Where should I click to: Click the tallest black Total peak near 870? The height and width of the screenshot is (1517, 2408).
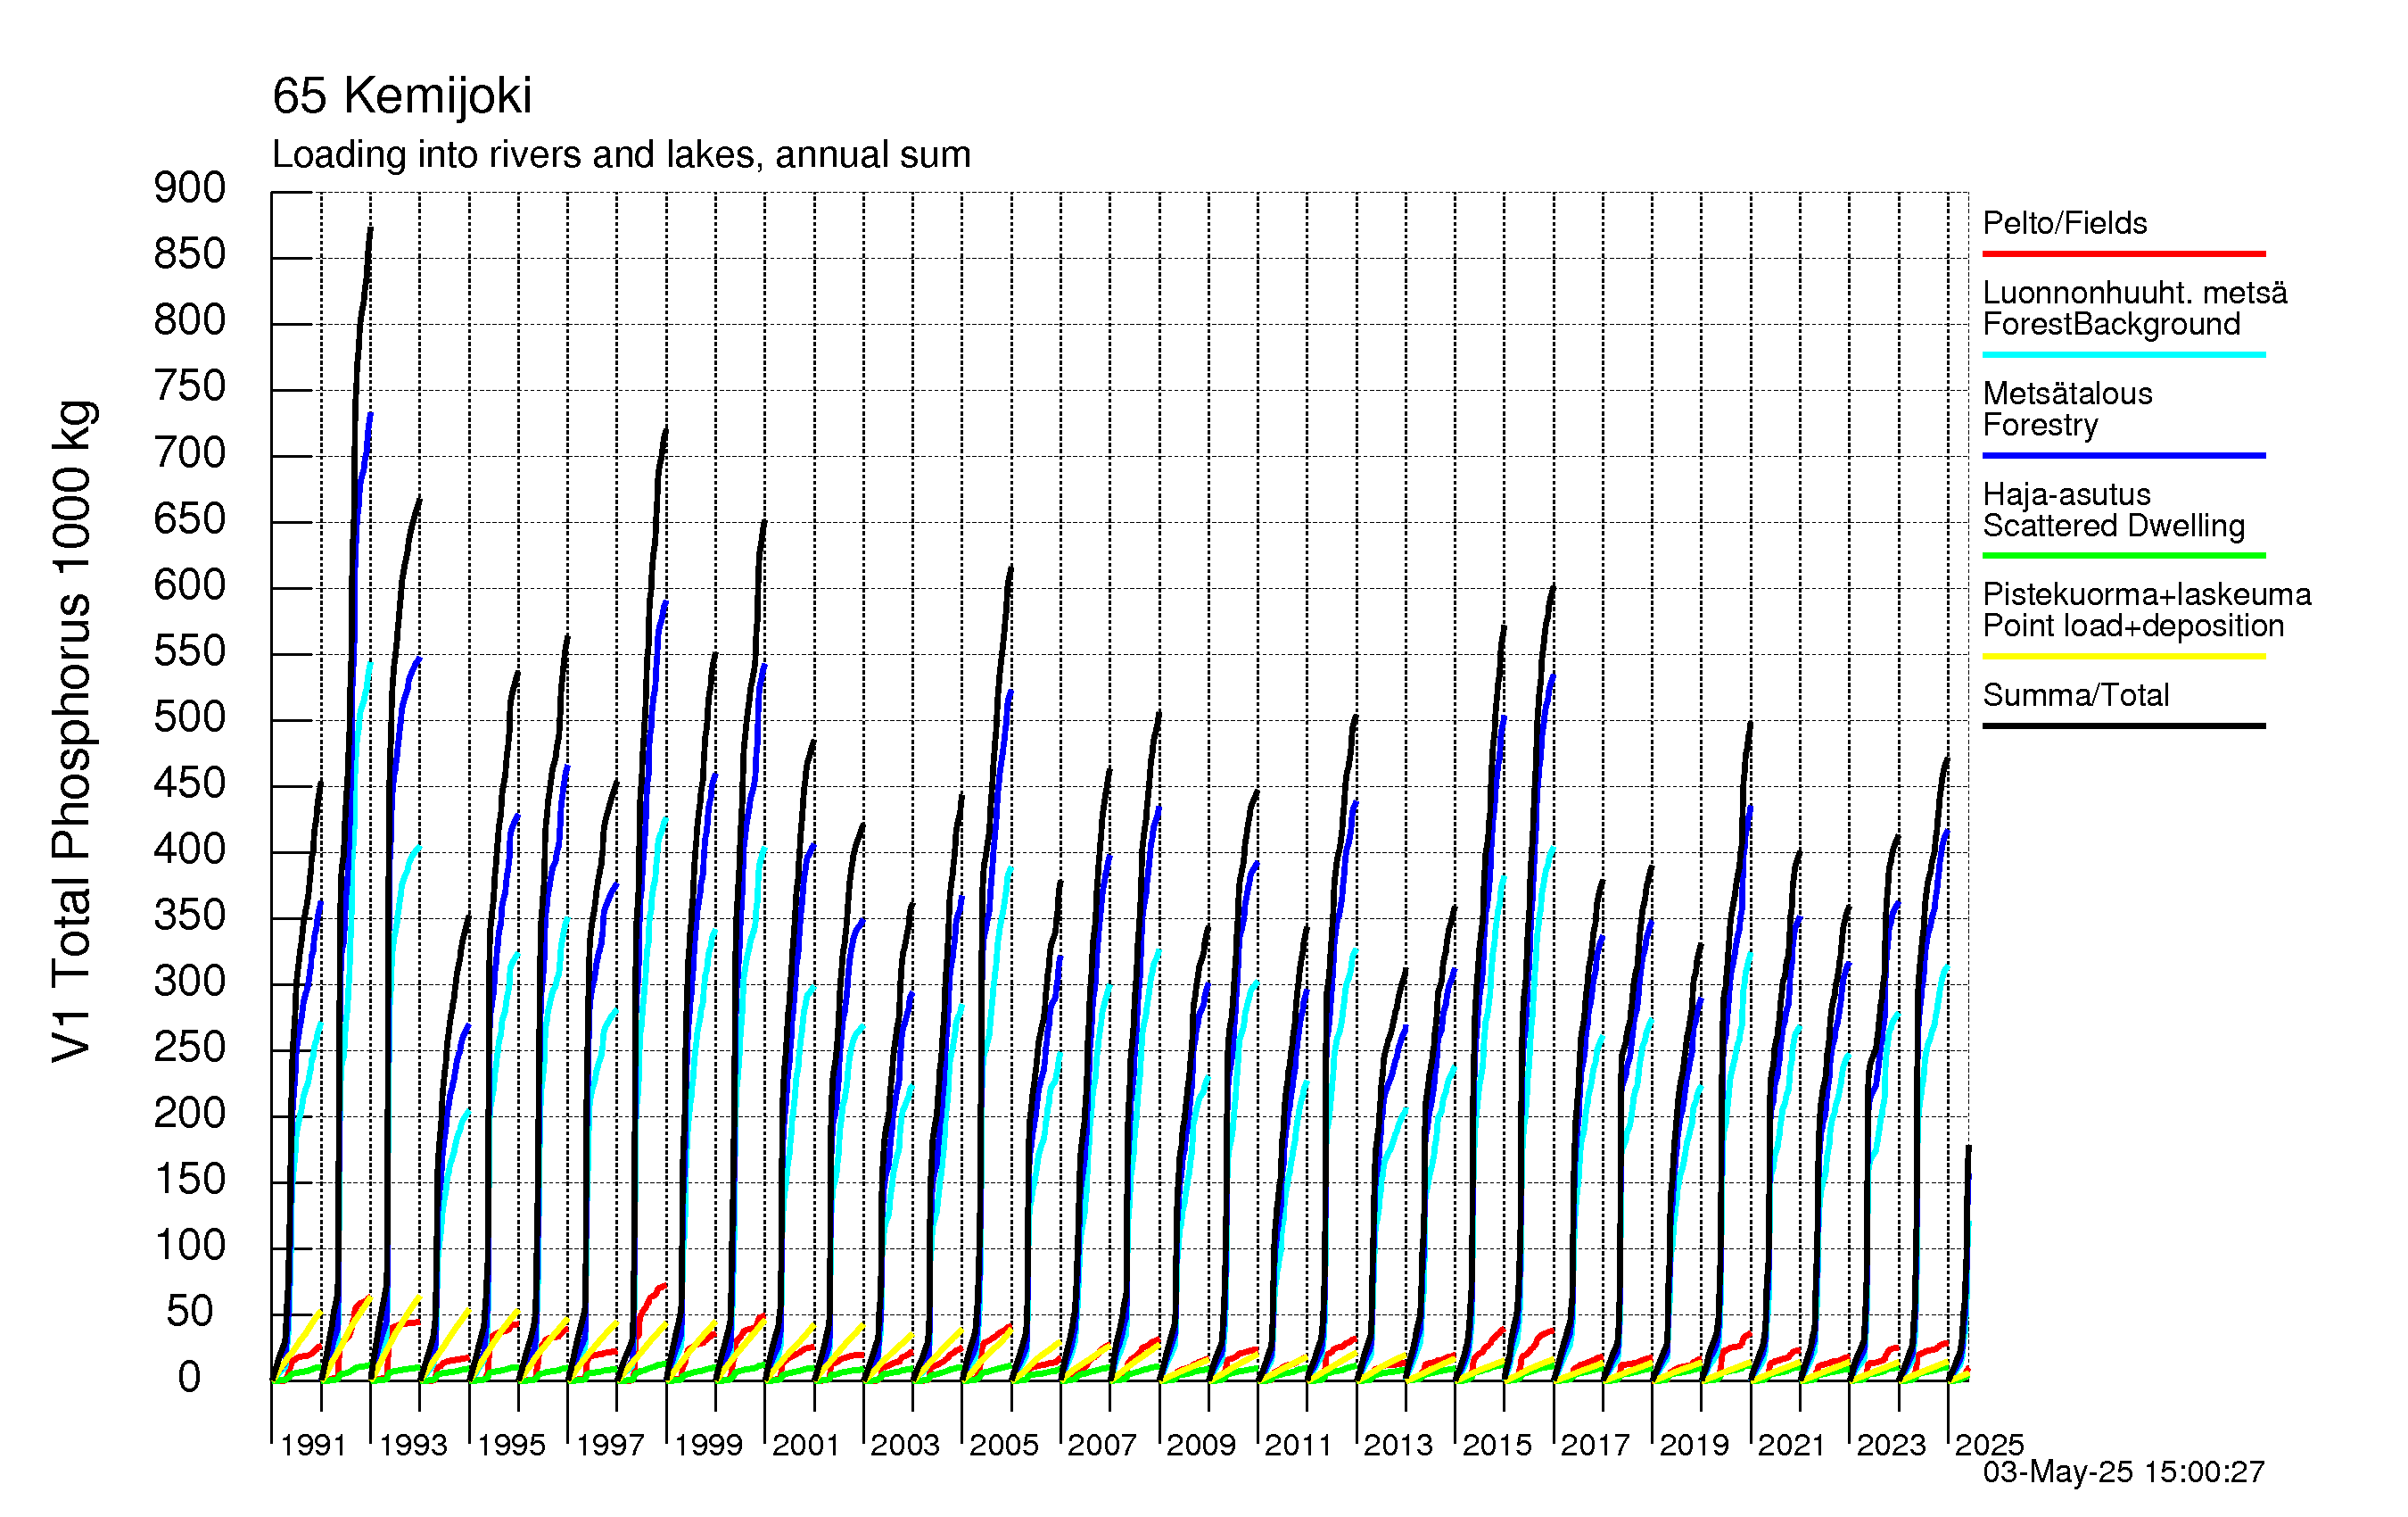pyautogui.click(x=370, y=230)
